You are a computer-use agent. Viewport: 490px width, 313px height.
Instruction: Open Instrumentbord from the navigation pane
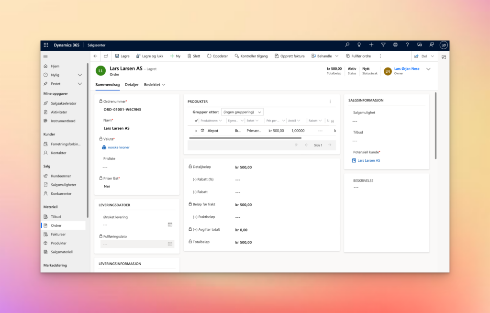(64, 121)
